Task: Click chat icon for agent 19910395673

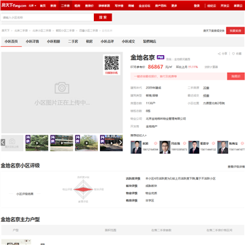Action: [184, 144]
